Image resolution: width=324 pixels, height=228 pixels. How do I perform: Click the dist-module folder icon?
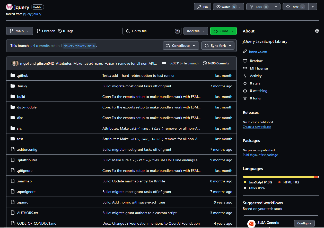(x=13, y=107)
